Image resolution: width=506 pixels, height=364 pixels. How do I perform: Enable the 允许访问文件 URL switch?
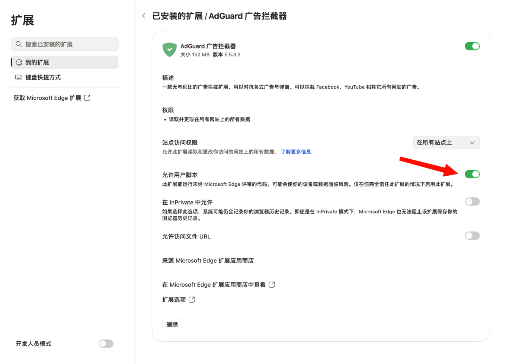pyautogui.click(x=472, y=236)
